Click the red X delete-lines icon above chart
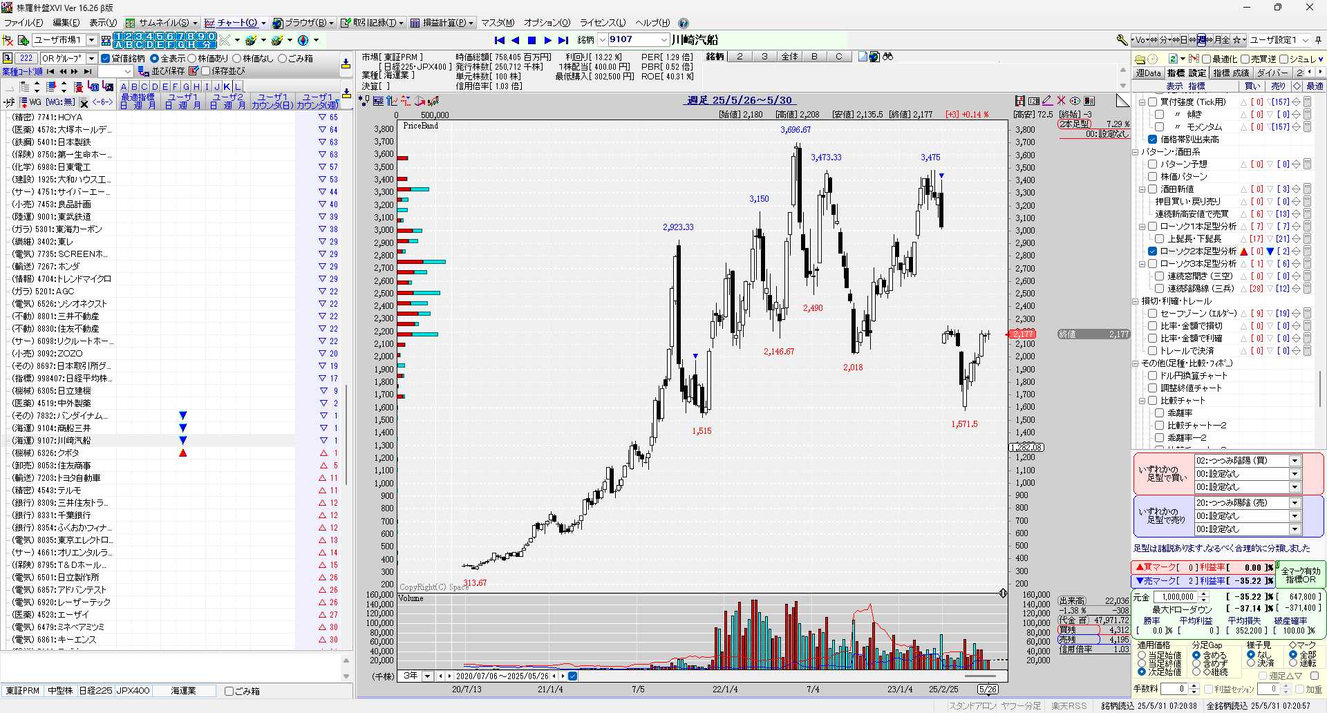The width and height of the screenshot is (1327, 713). click(1061, 101)
